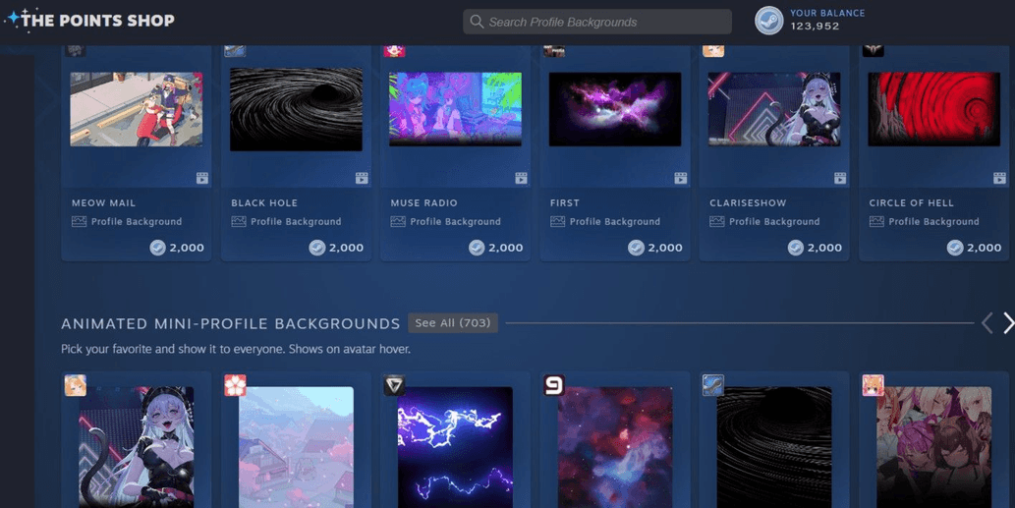1015x508 pixels.
Task: Click points coin icon beside Black Hole price
Action: (x=316, y=248)
